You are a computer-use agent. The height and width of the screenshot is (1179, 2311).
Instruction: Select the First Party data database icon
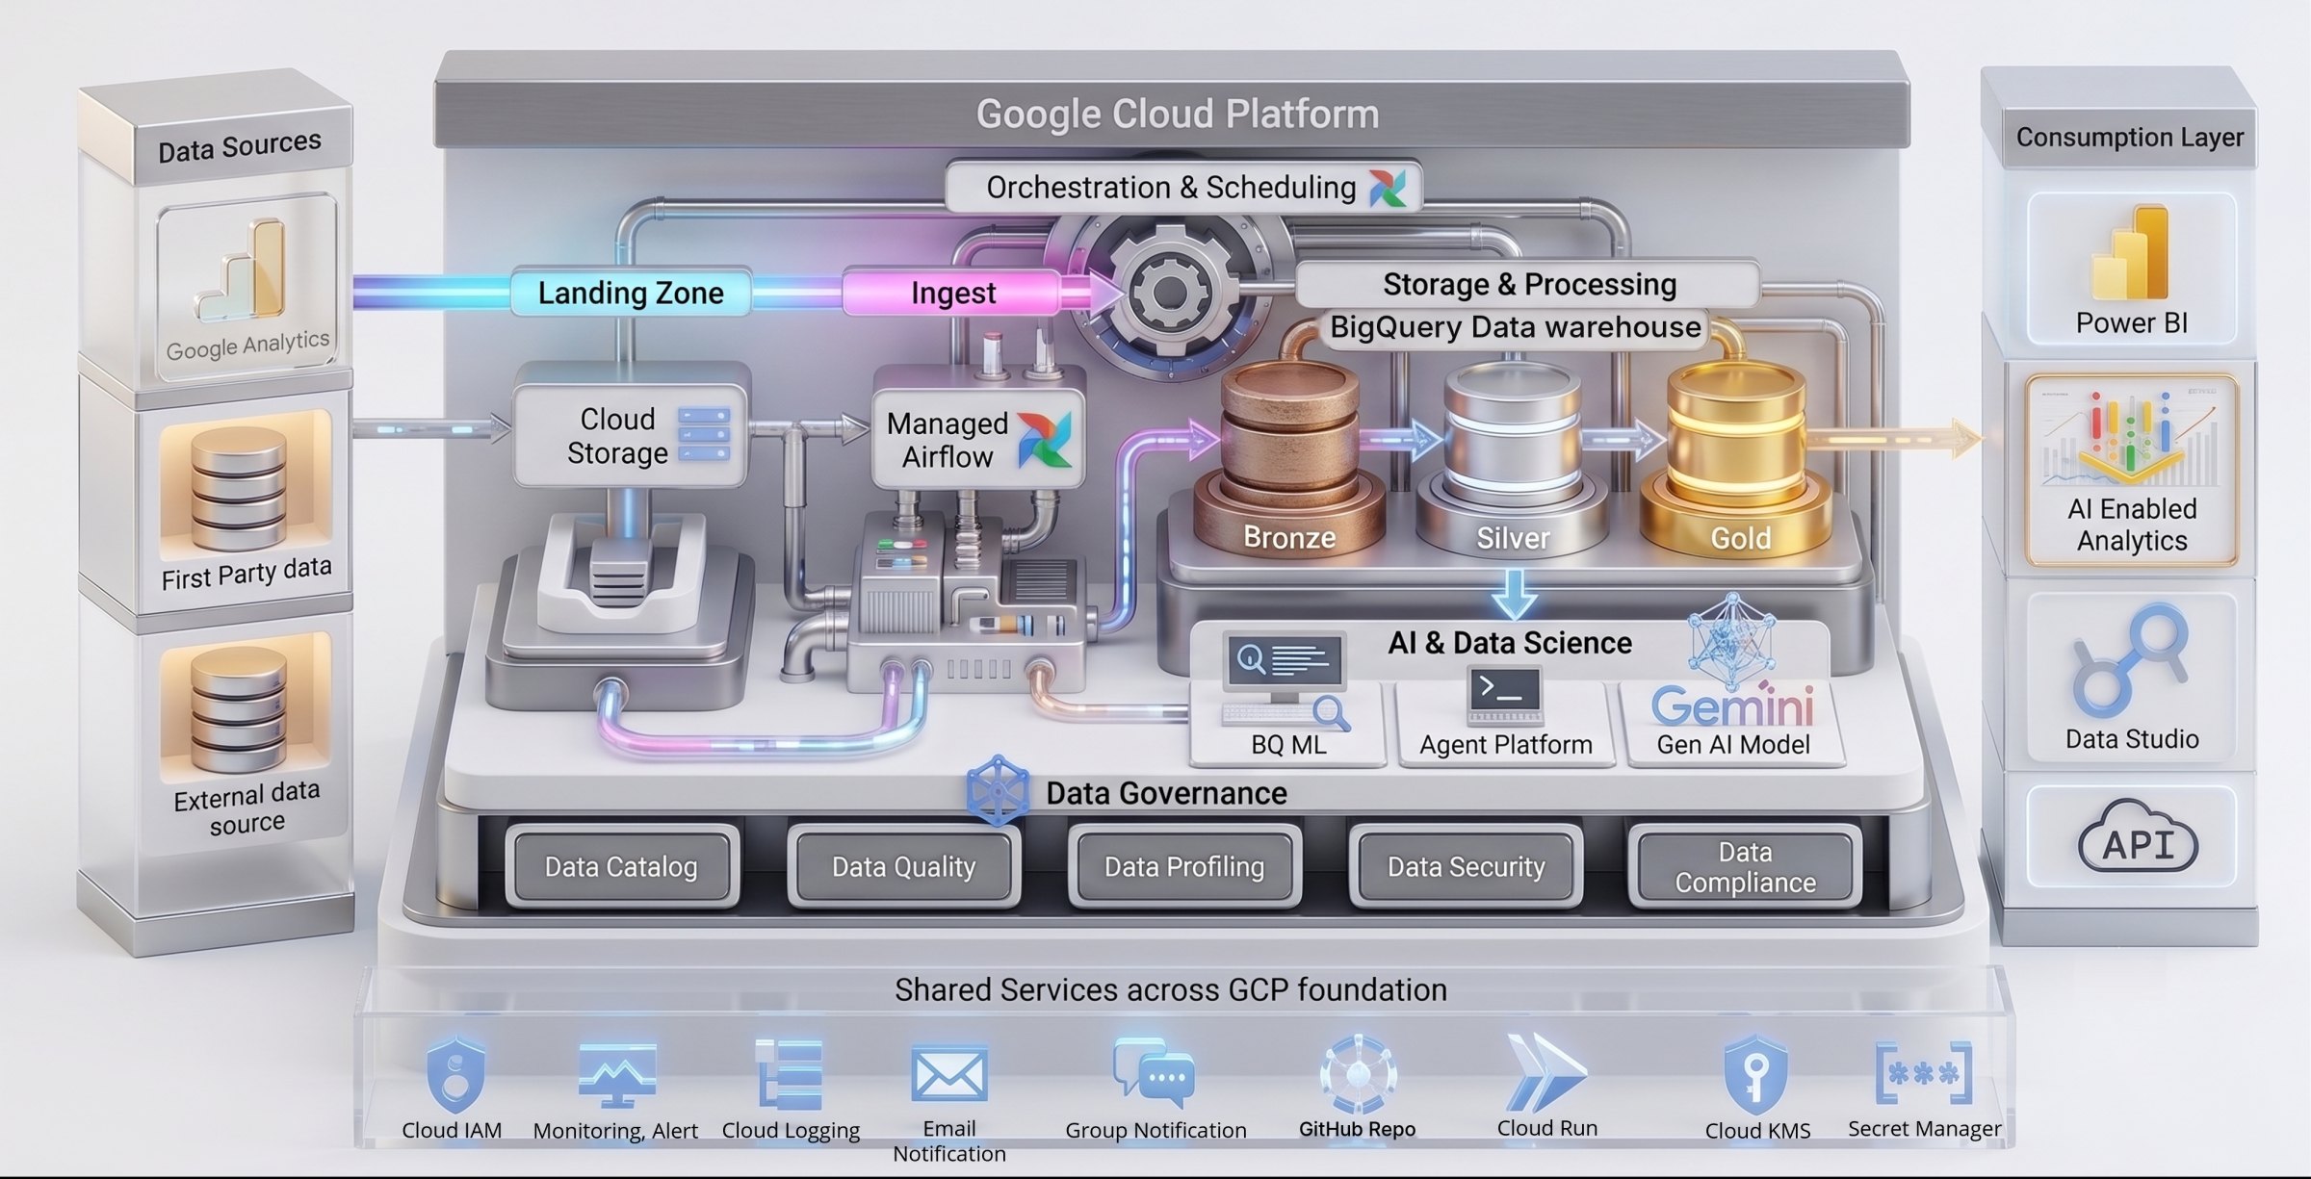click(x=239, y=489)
